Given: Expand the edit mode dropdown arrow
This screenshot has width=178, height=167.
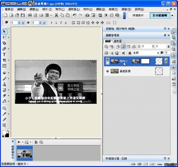Looking at the screenshot, I should point(172,16).
